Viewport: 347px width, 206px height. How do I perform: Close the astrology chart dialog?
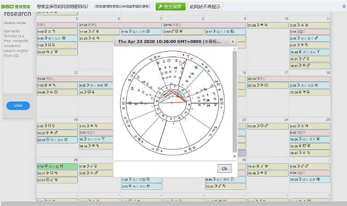click(233, 41)
